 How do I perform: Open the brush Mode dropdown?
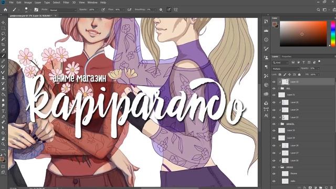pos(62,10)
